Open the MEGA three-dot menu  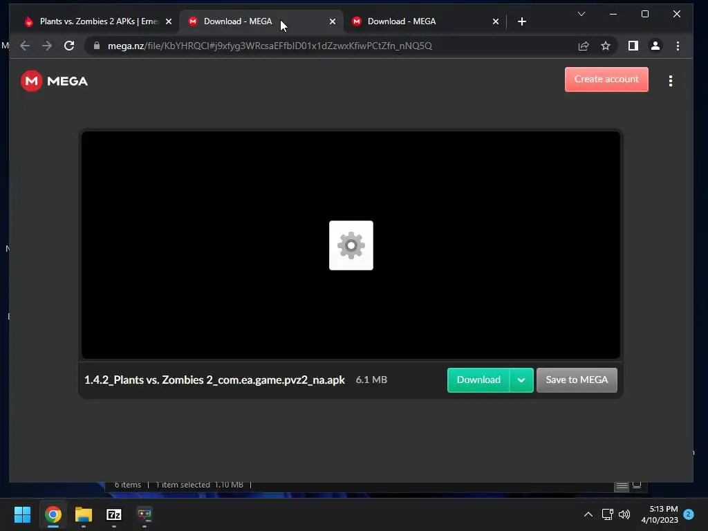[671, 81]
